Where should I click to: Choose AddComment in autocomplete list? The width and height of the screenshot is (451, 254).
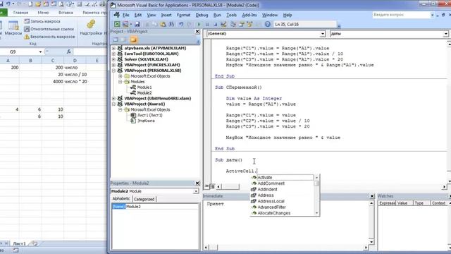click(x=282, y=183)
